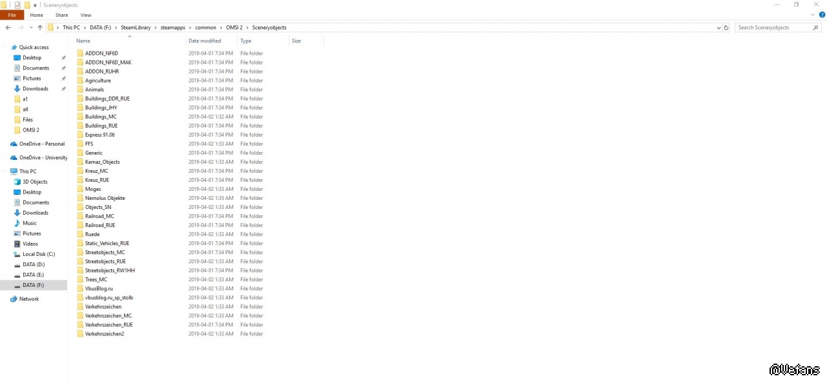Open the View ribbon tab
This screenshot has width=827, height=383.
click(86, 15)
